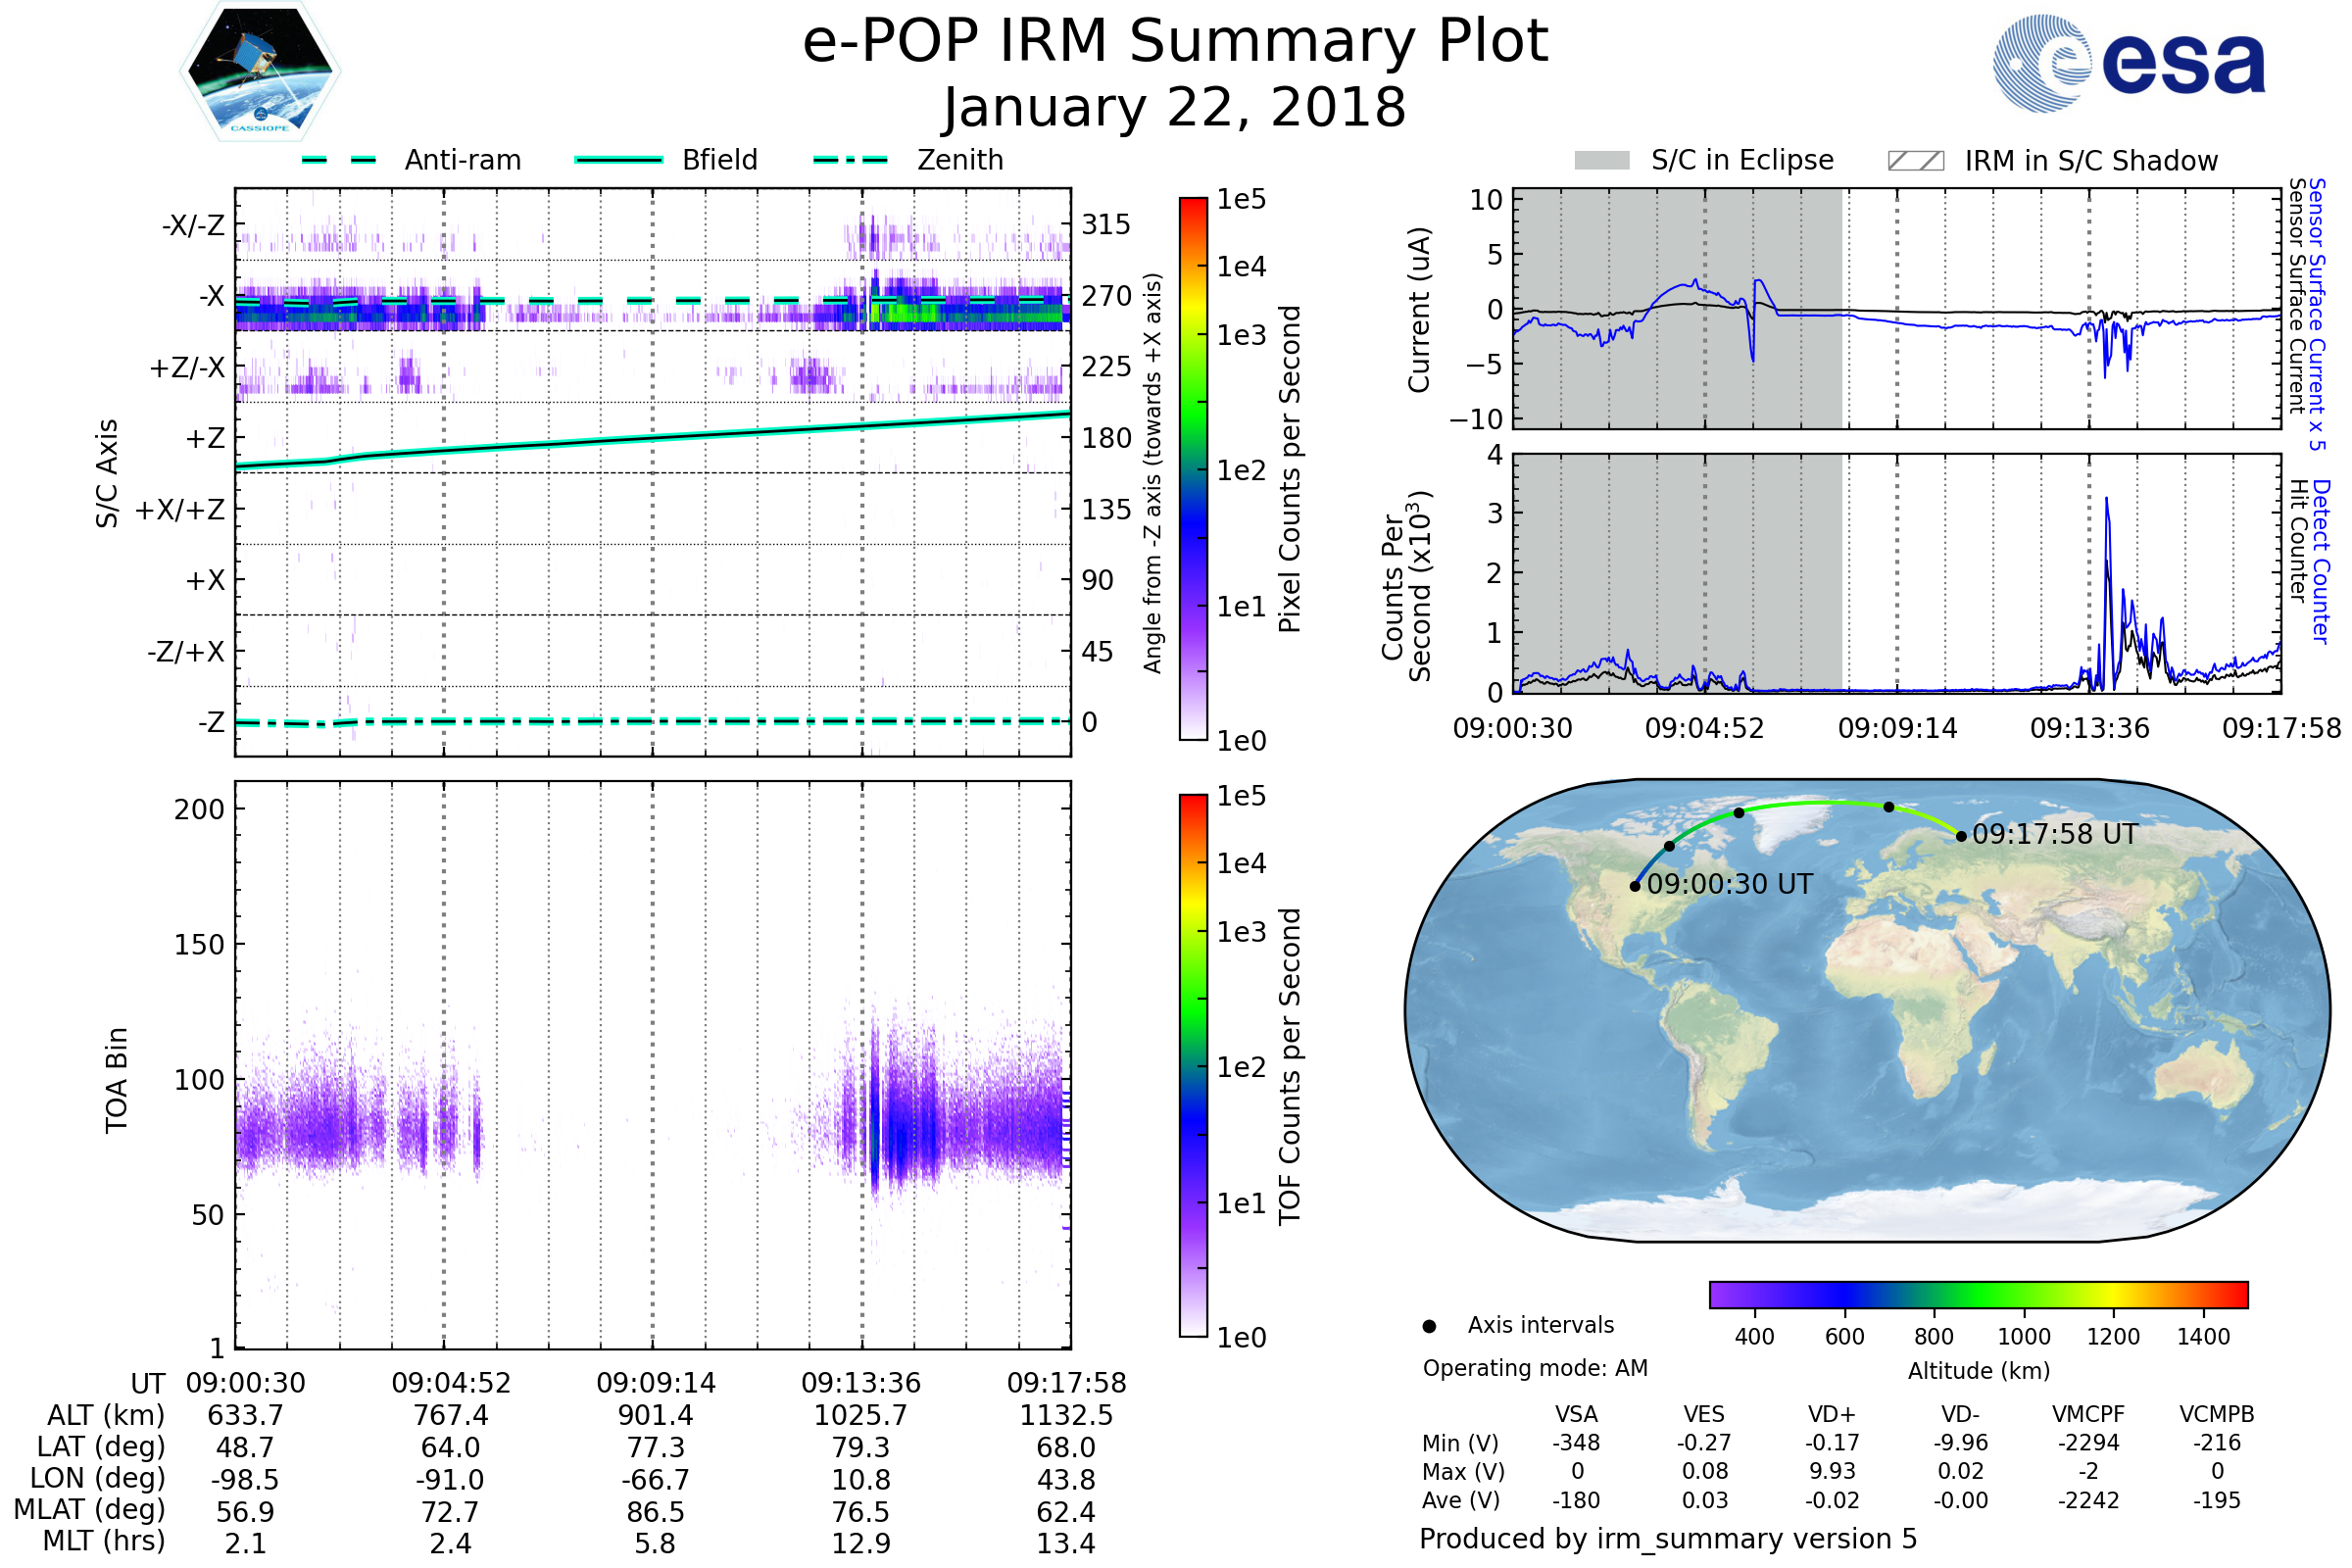Click the TOF Counts per Second colorbar
The height and width of the screenshot is (1568, 2352).
point(1193,1065)
